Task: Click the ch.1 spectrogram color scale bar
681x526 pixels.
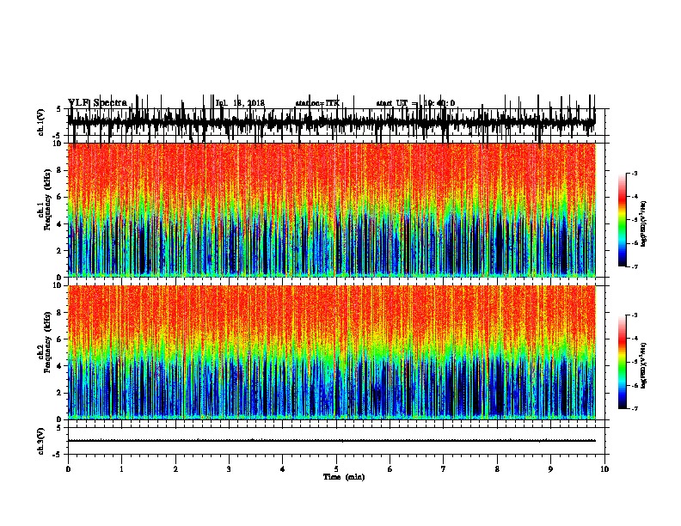Action: coord(622,220)
